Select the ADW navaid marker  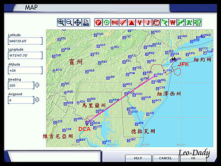point(91,124)
